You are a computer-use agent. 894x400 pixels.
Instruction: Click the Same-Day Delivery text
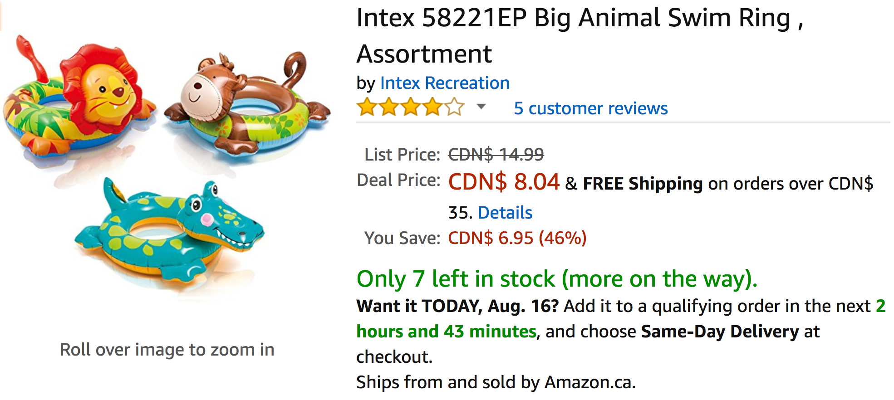(720, 332)
